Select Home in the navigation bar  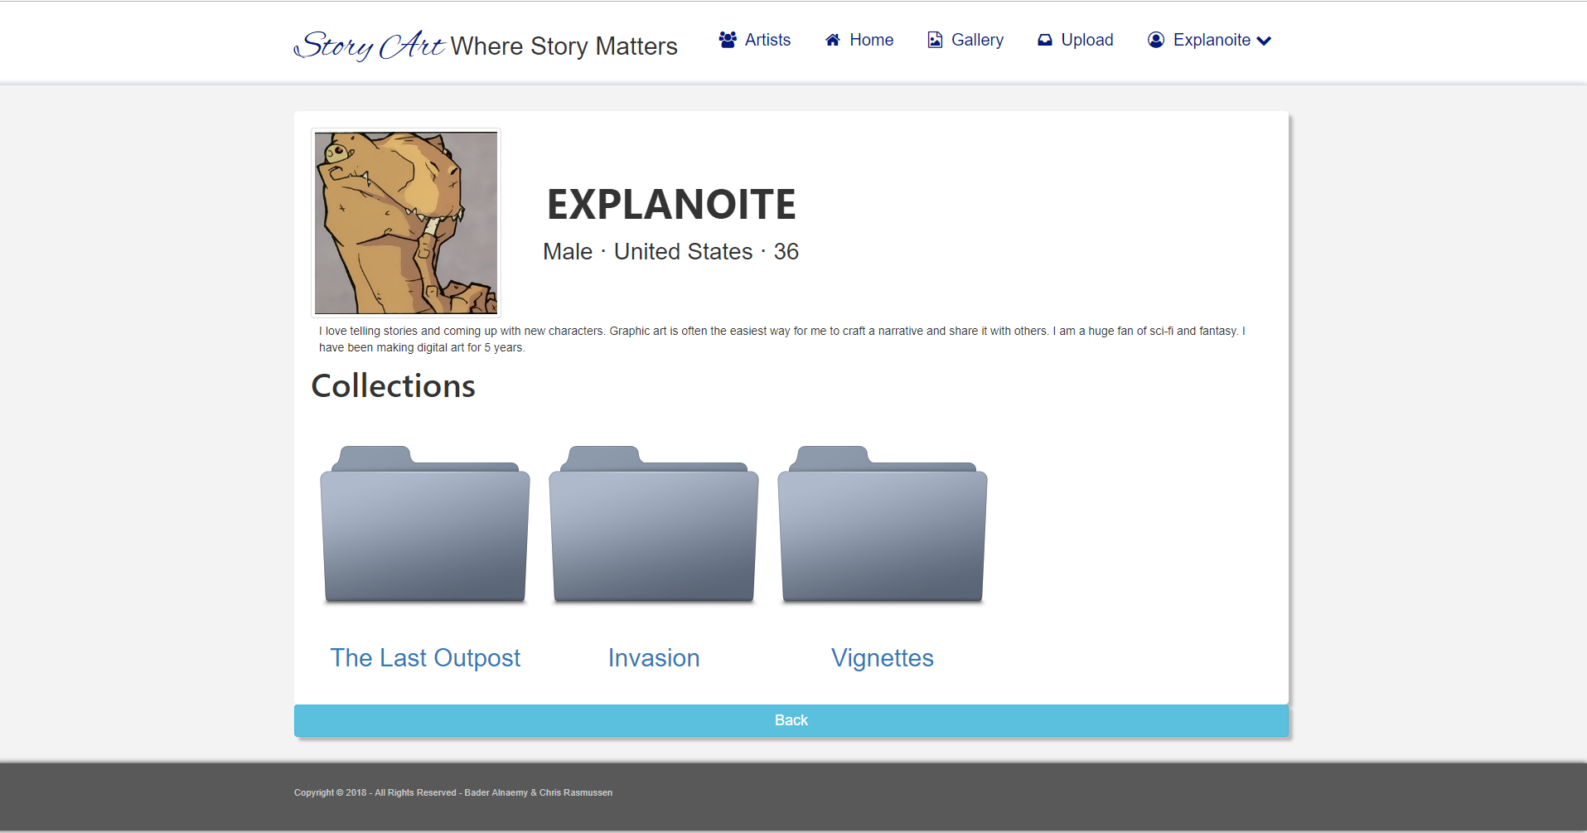(x=871, y=40)
